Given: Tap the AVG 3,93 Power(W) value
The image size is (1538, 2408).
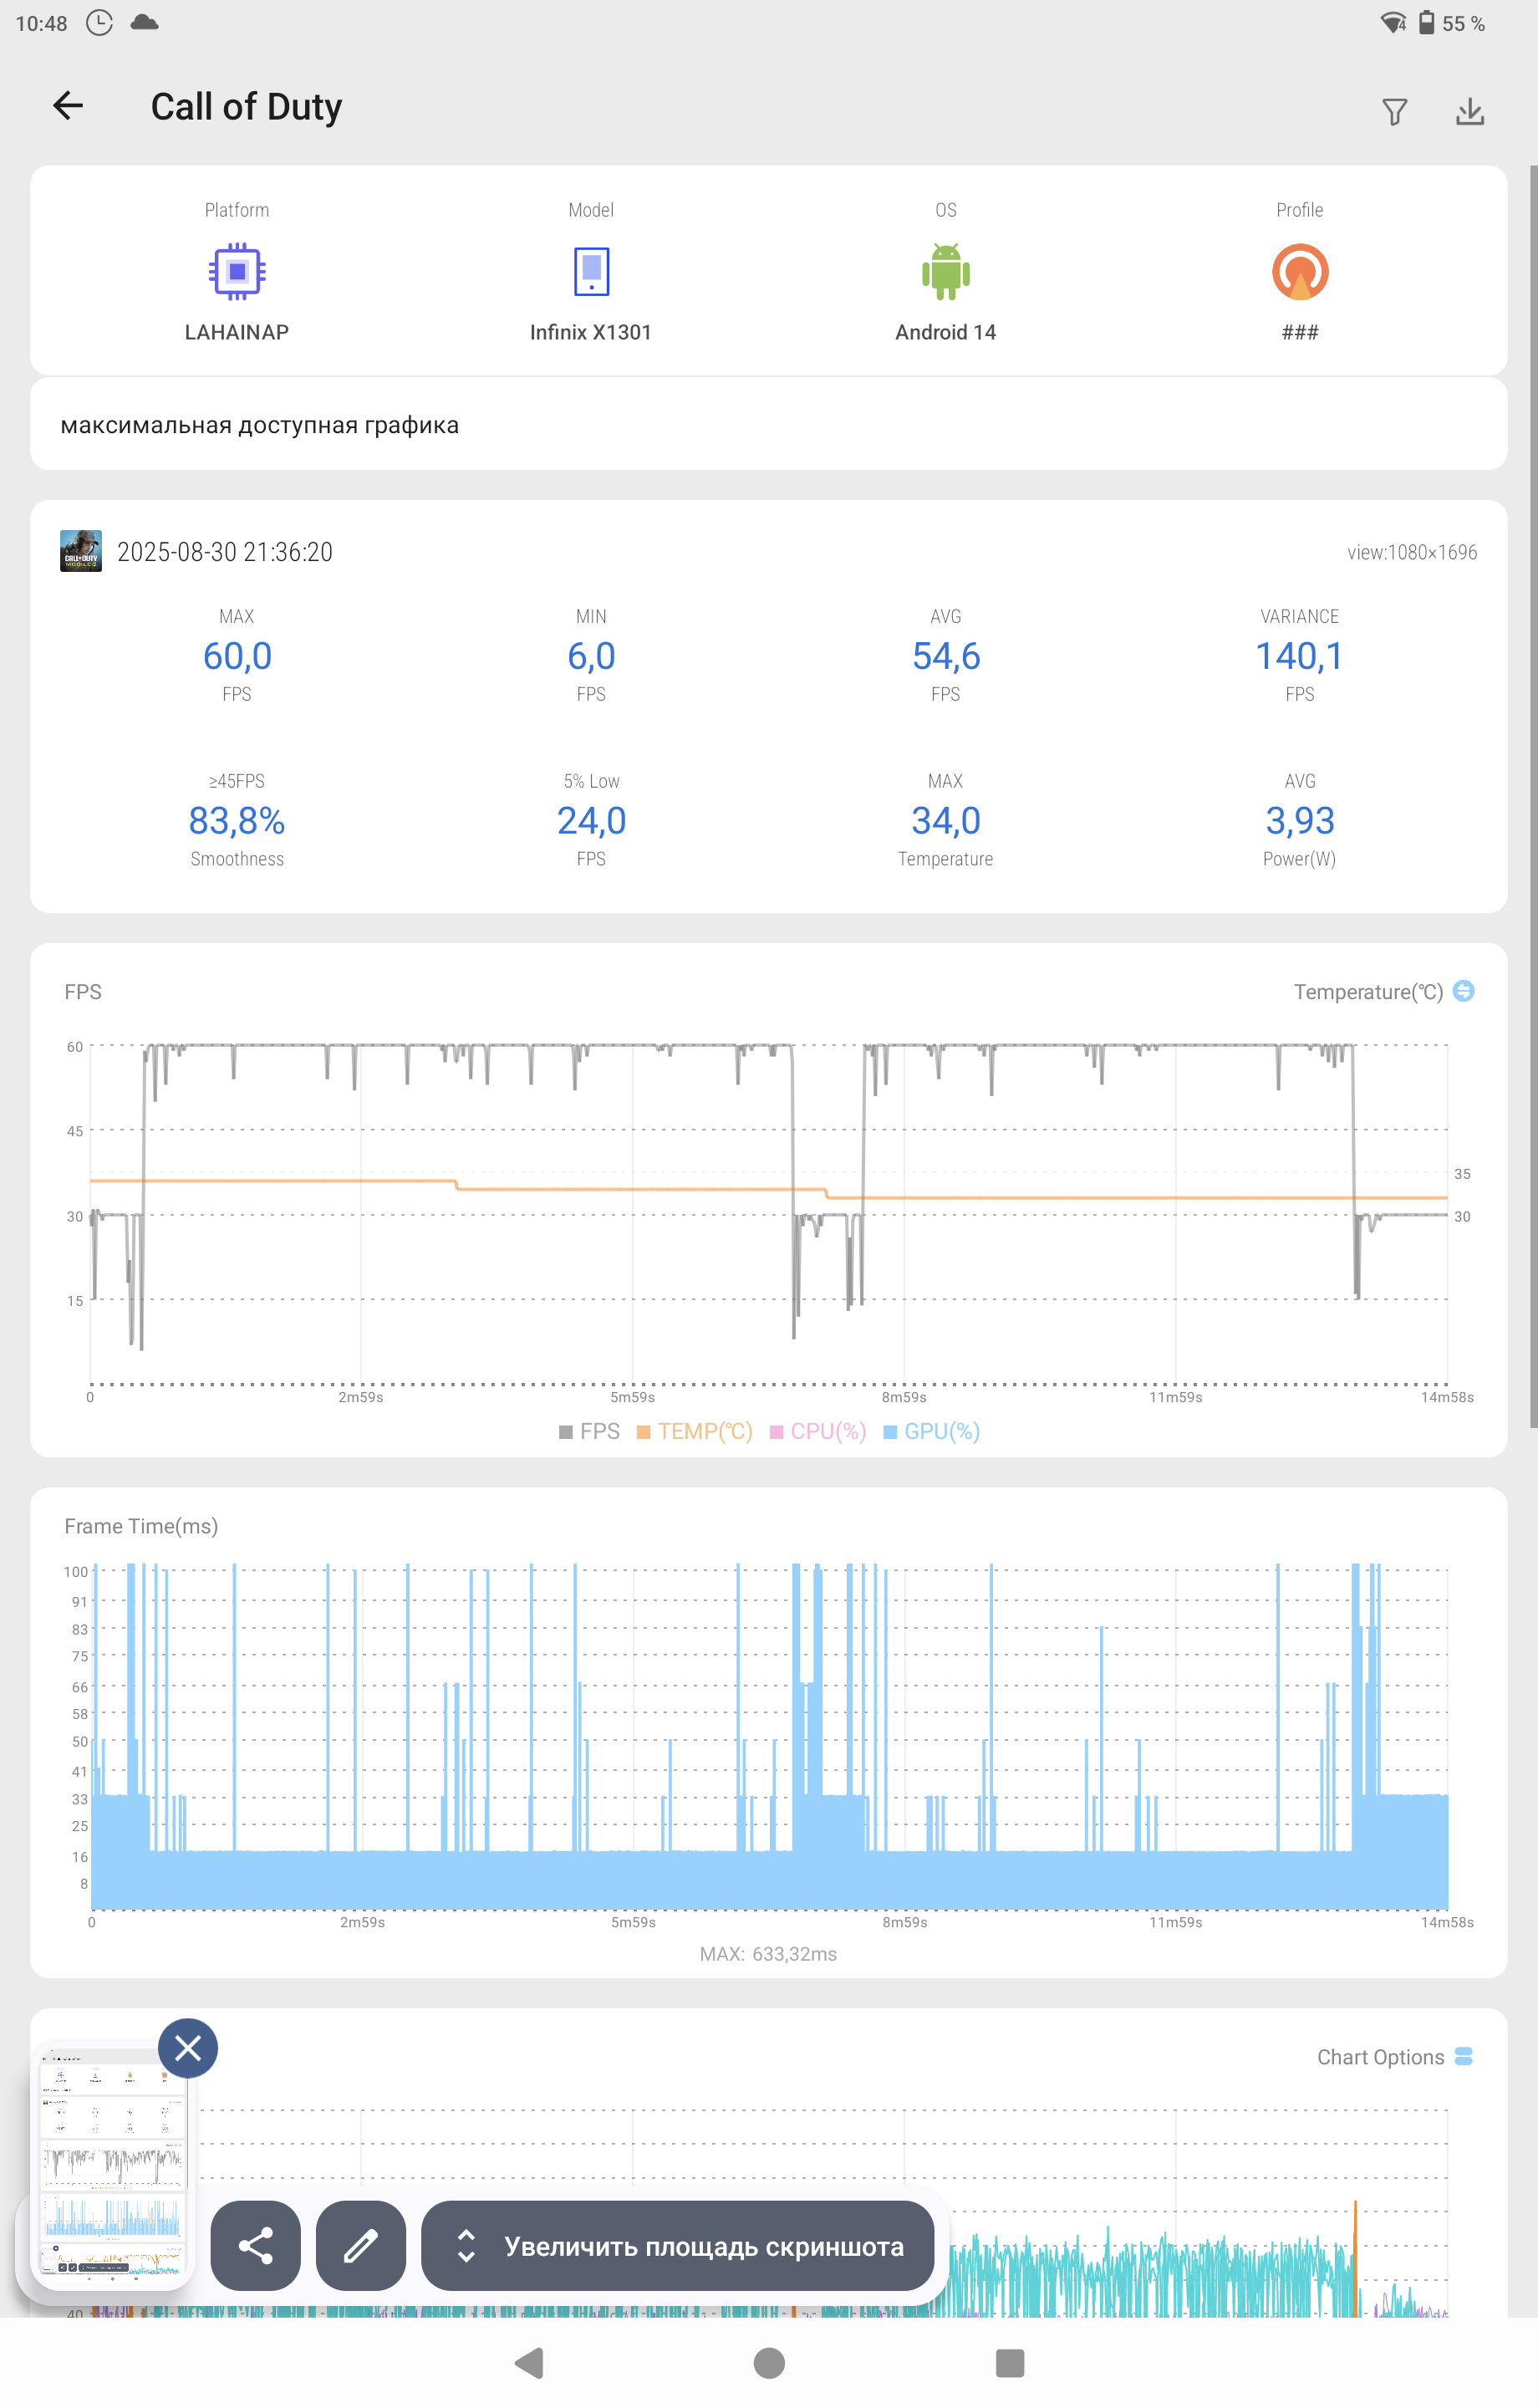Looking at the screenshot, I should click(x=1299, y=821).
